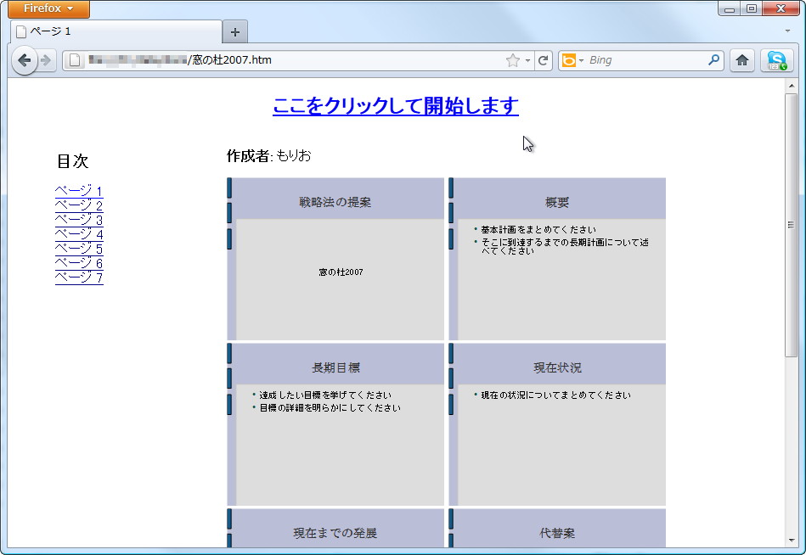Open the bookmark dropdown beside the star

pos(527,60)
